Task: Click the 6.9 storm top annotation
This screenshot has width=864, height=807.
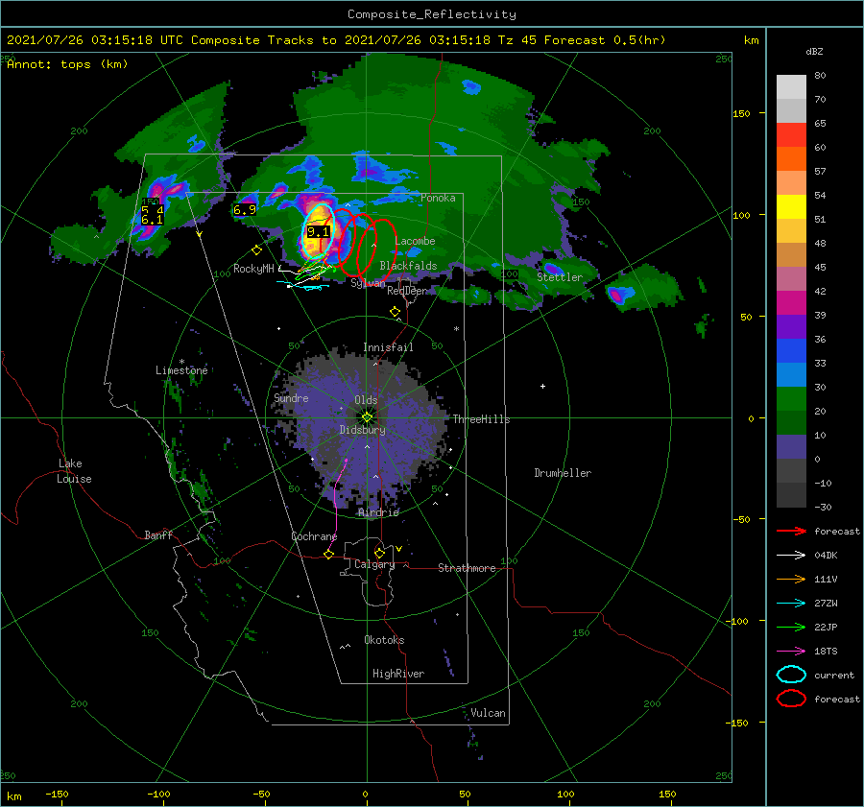Action: (x=244, y=210)
